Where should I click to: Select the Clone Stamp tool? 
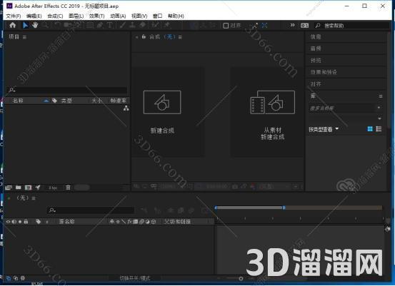(x=133, y=25)
